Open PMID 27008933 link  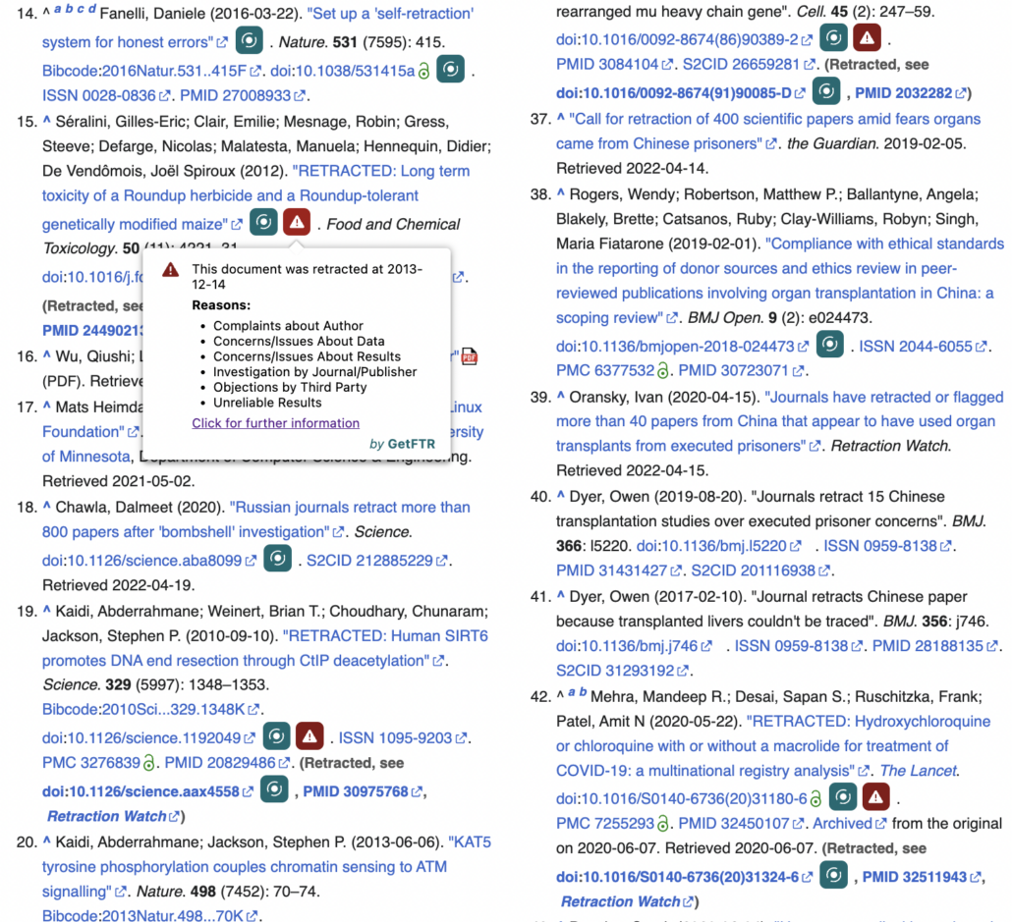(x=243, y=95)
